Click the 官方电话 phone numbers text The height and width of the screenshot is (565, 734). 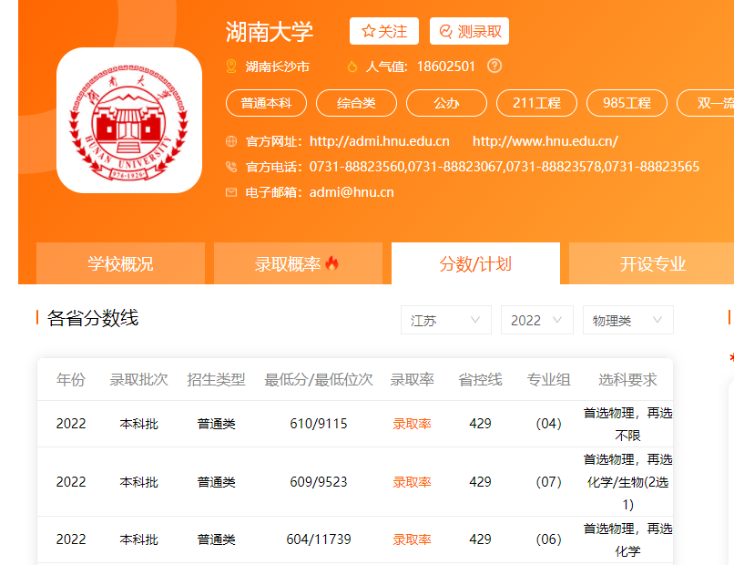(505, 167)
